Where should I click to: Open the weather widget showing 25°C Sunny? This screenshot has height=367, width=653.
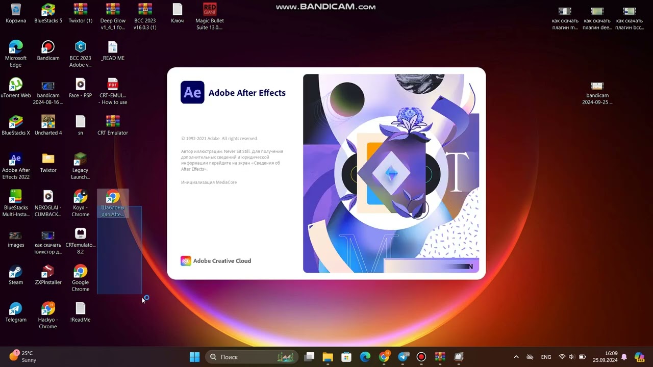[23, 357]
